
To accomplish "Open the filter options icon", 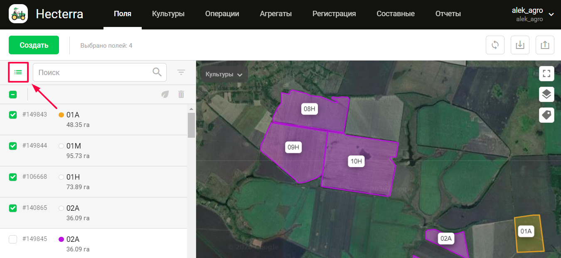I will coord(181,72).
